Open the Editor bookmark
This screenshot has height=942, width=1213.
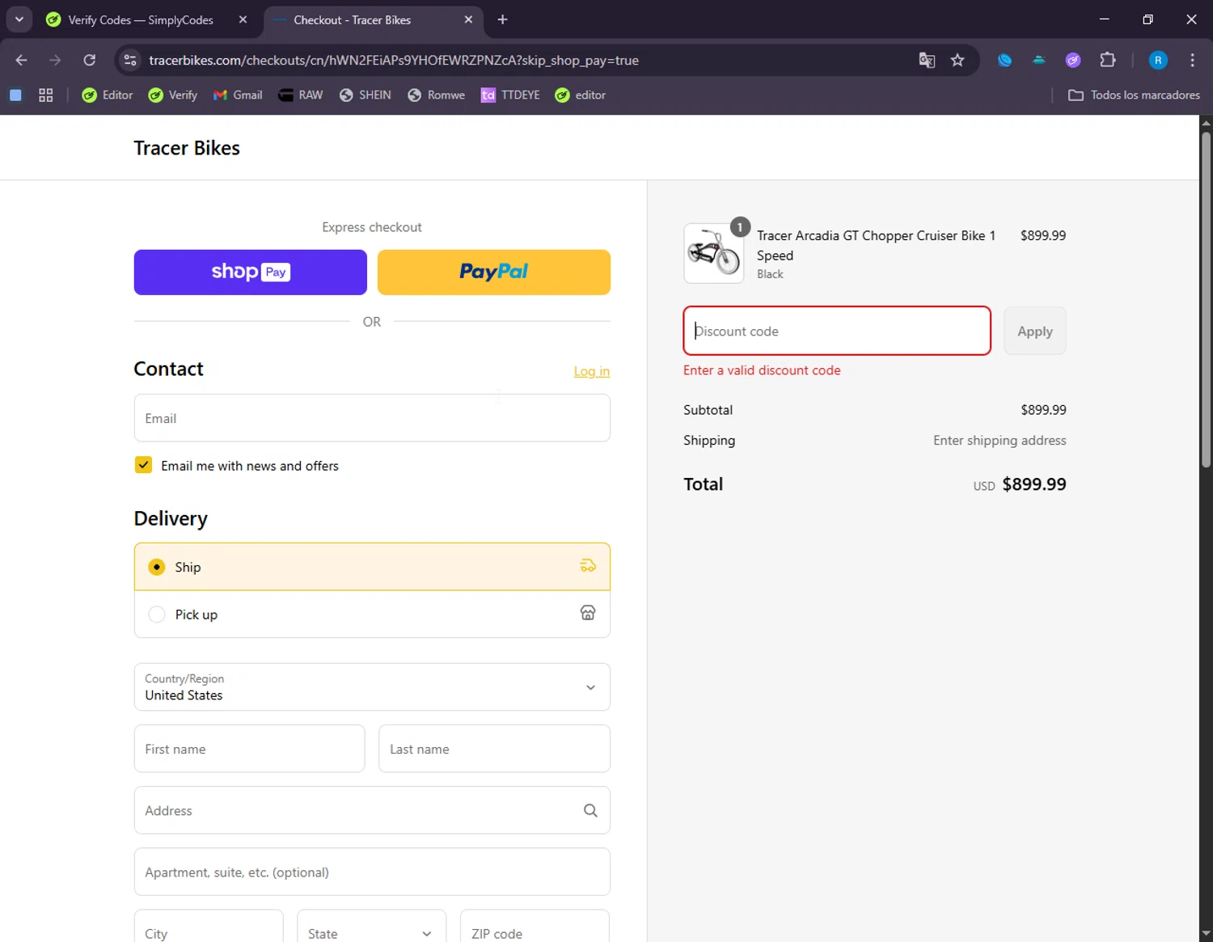coord(108,95)
